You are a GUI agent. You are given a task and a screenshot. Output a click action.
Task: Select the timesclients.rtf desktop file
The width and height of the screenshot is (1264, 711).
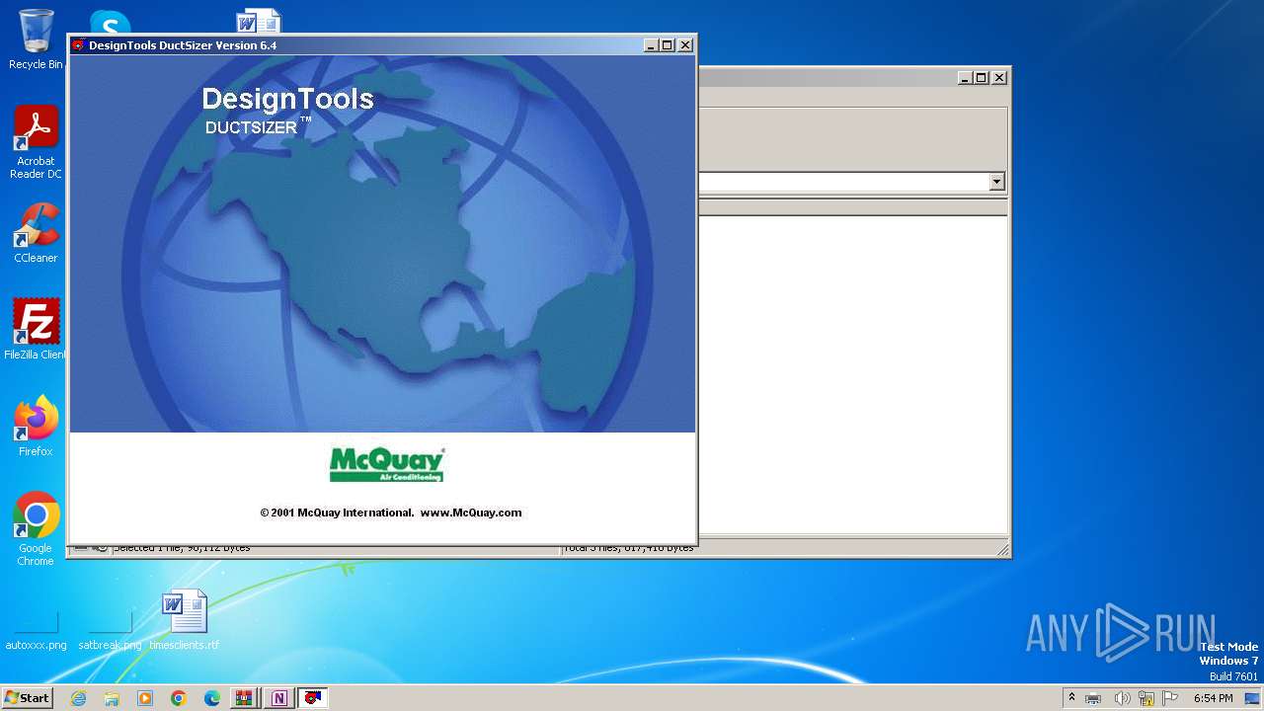pos(185,619)
